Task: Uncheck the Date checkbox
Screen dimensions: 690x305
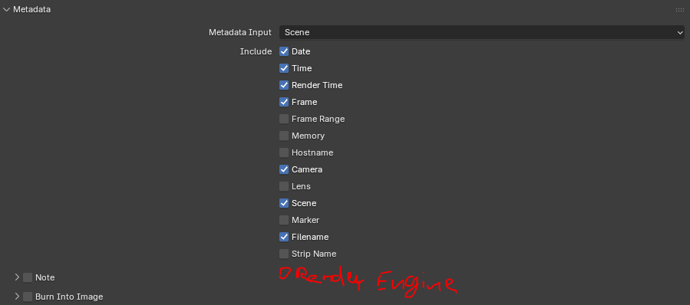Action: pyautogui.click(x=284, y=51)
